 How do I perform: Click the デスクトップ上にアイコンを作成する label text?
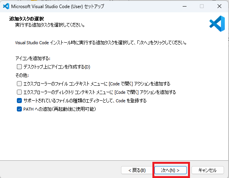point(57,67)
